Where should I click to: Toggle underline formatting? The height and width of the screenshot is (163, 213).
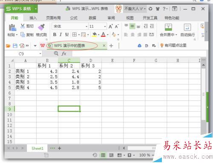pyautogui.click(x=67, y=34)
